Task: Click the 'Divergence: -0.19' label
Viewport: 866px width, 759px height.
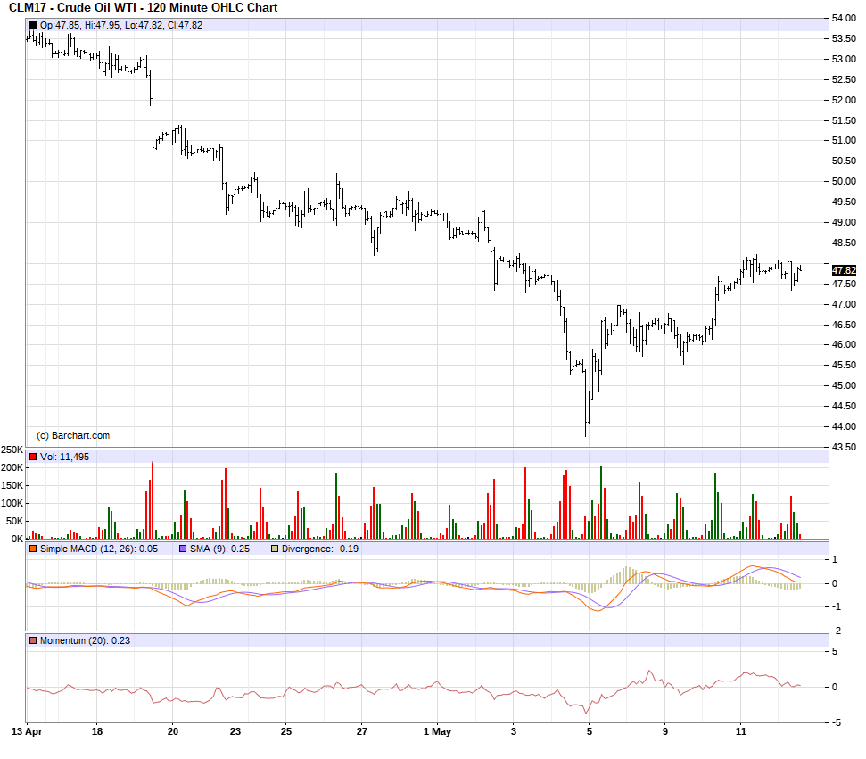Action: (x=320, y=549)
